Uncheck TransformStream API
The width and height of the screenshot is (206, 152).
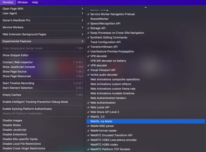tap(146, 47)
